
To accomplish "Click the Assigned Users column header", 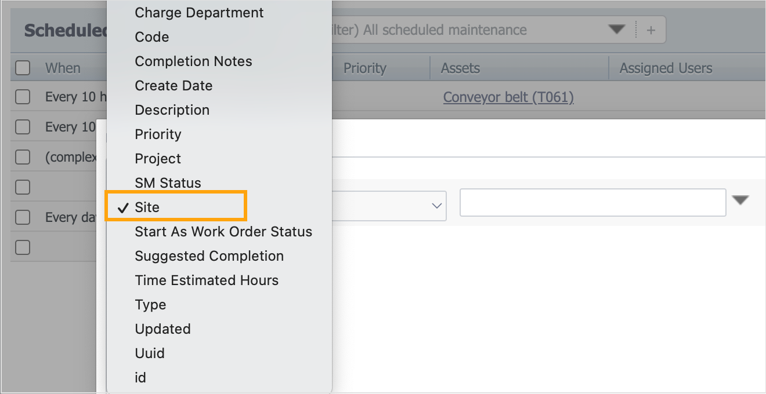I will click(x=666, y=68).
